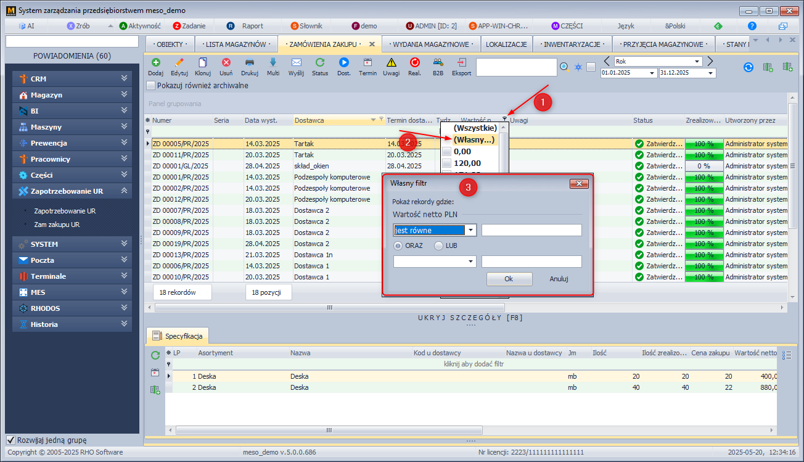Open the 'jest równe' condition dropdown

[x=470, y=230]
